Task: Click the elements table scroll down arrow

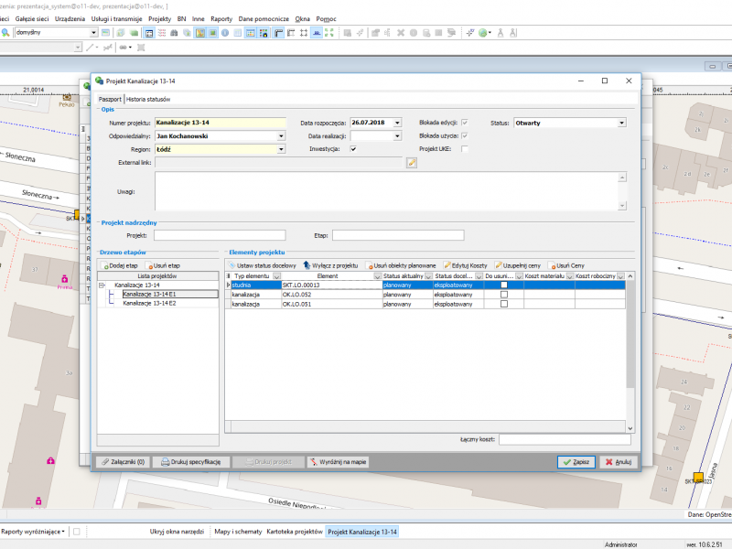Action: 630,428
